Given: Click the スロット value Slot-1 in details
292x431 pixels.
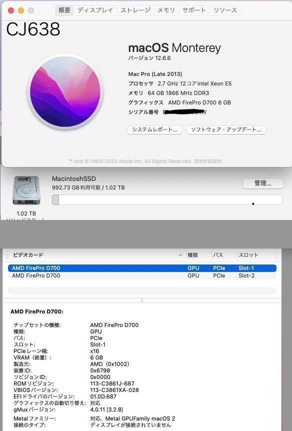Looking at the screenshot, I should [x=98, y=344].
